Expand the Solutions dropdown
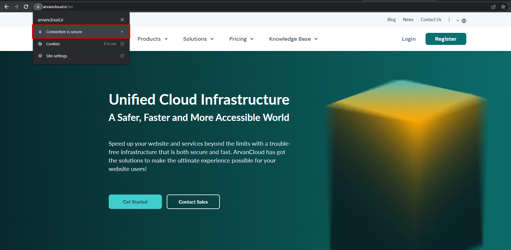The width and height of the screenshot is (511, 250). 198,39
